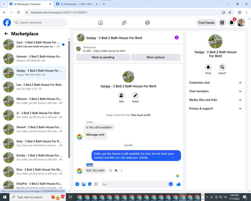Image resolution: width=251 pixels, height=201 pixels.
Task: Bookmark this page with the star icon
Action: (x=230, y=13)
